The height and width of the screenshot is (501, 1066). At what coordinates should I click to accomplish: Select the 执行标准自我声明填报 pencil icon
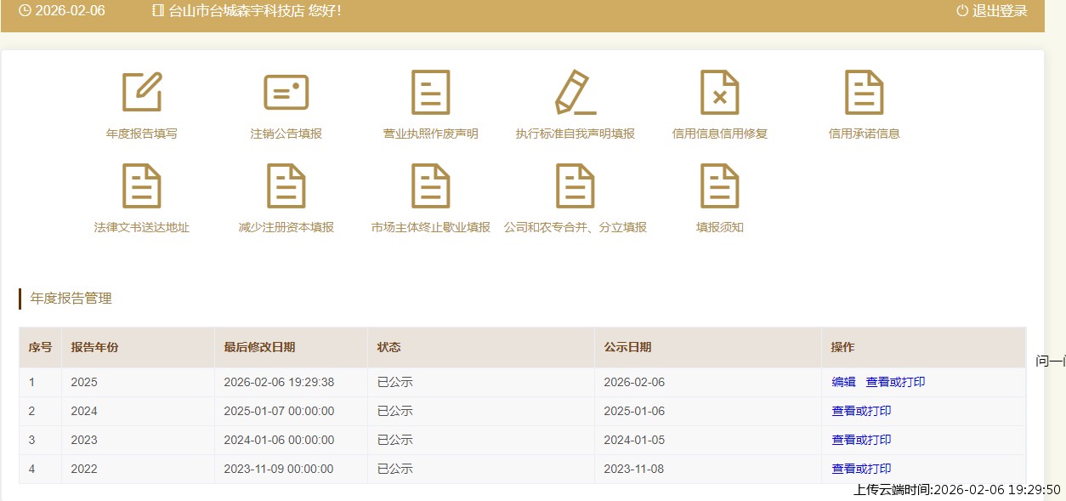pos(576,92)
